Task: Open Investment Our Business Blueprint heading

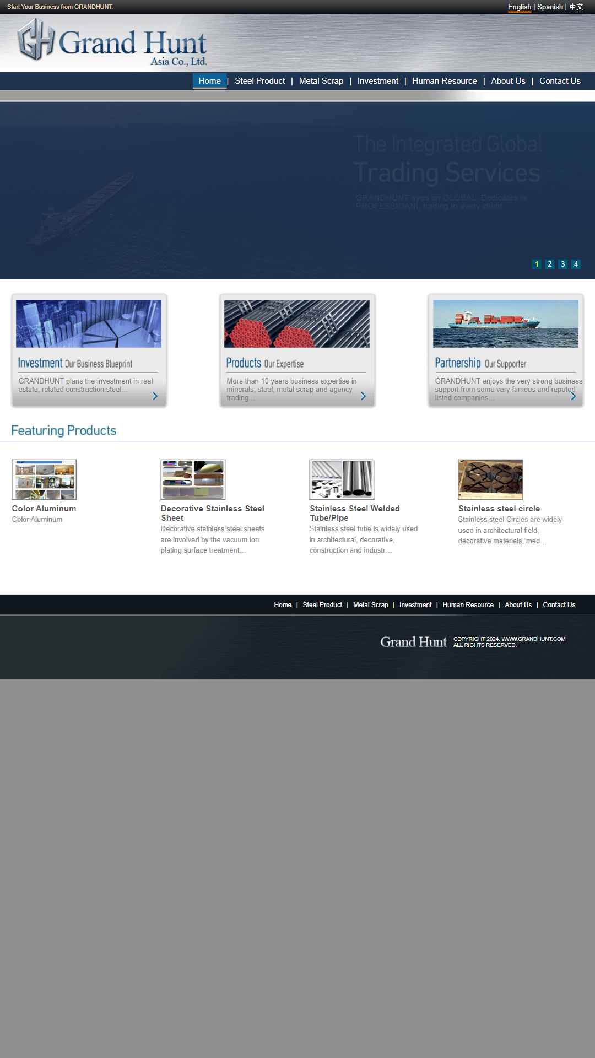Action: [x=75, y=363]
